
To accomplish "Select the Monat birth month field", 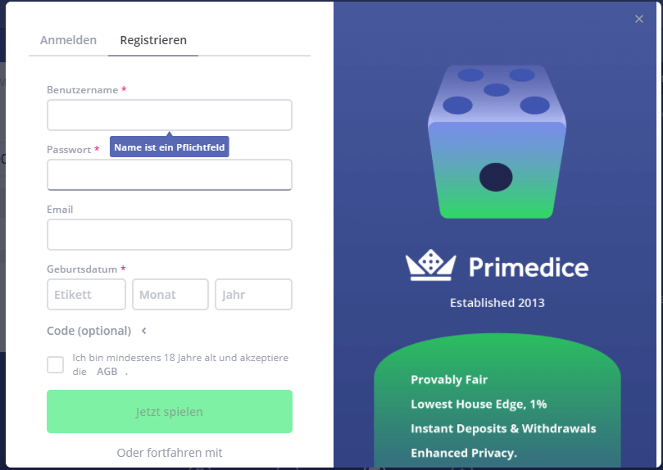I will (x=170, y=294).
